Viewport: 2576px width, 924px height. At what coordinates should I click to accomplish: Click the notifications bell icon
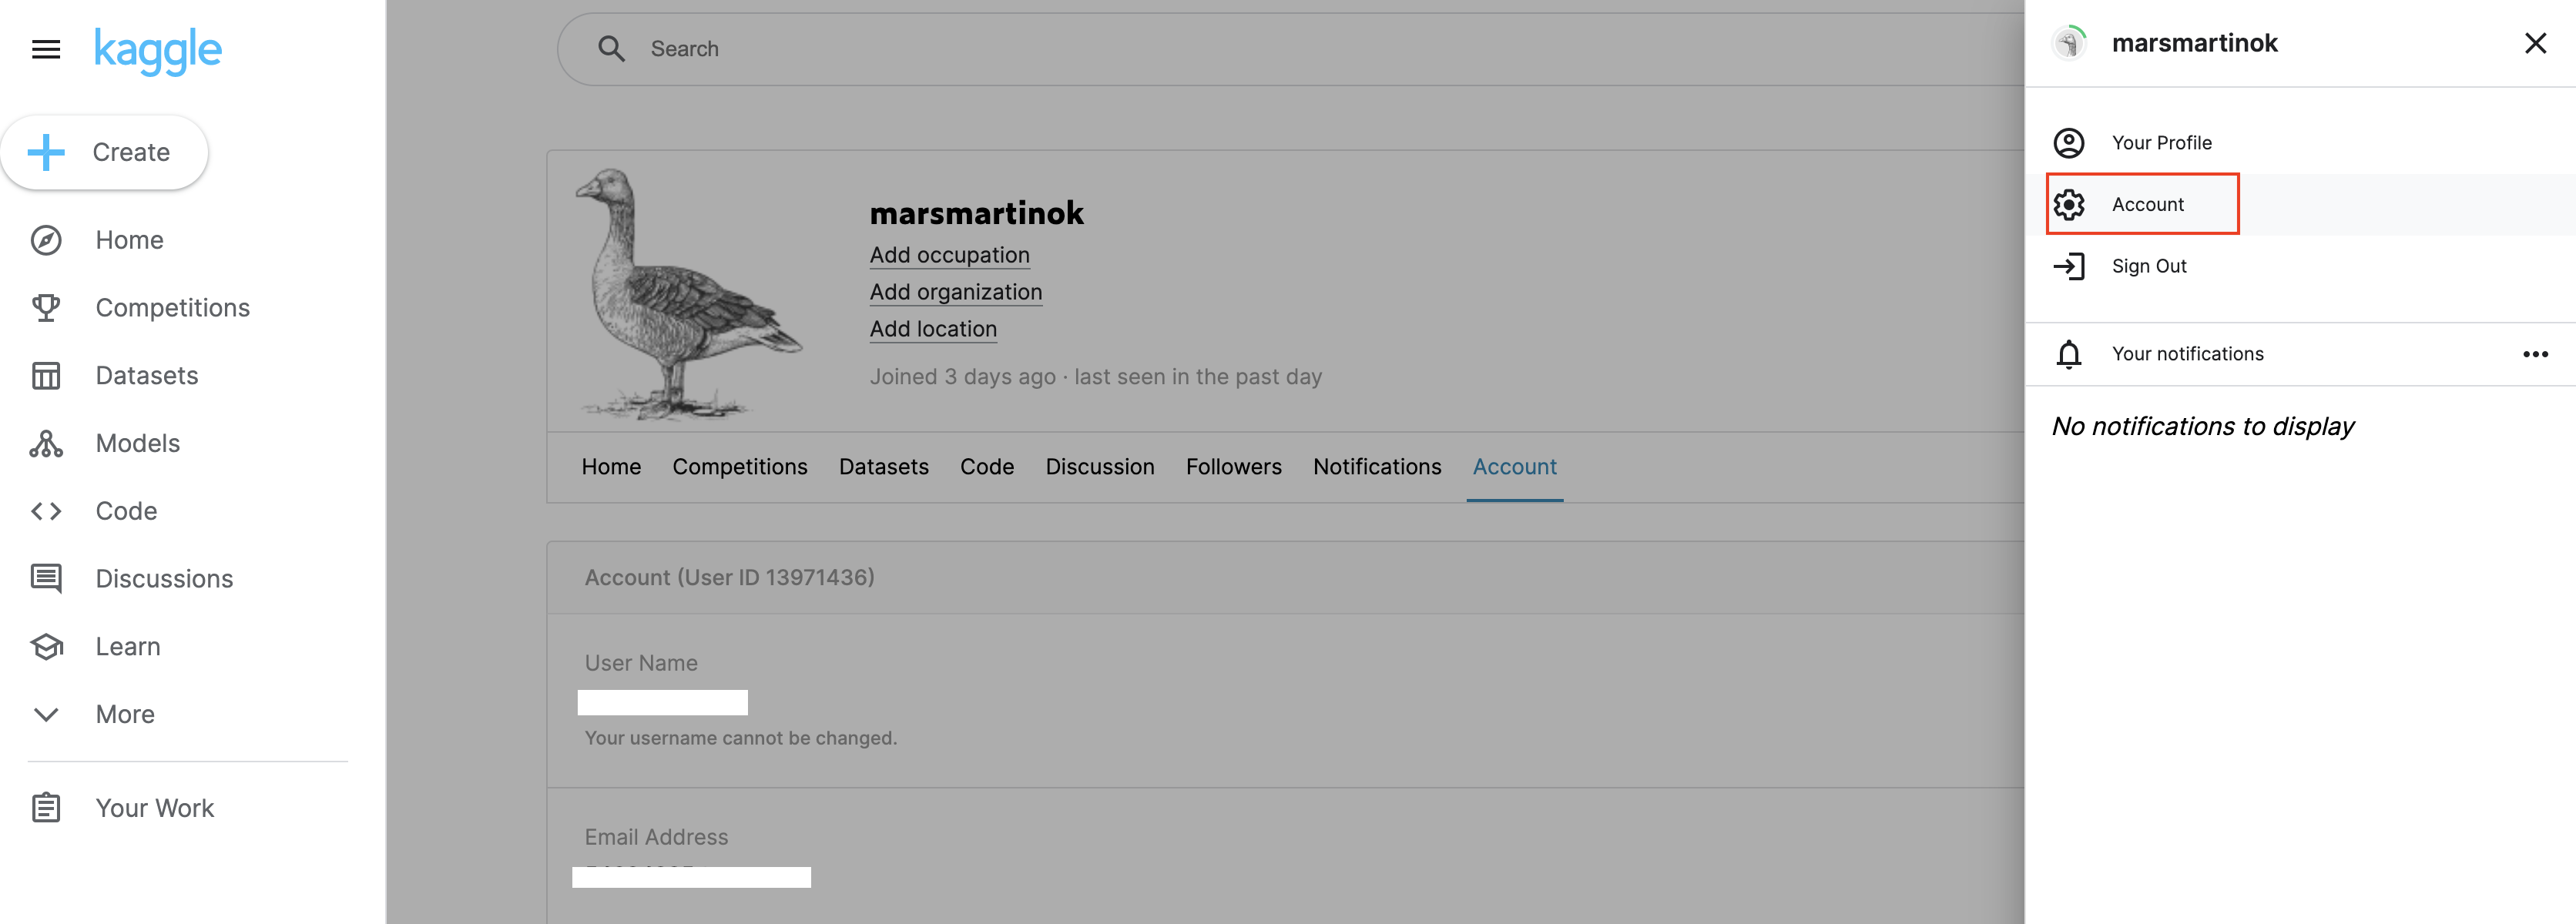pos(2068,354)
